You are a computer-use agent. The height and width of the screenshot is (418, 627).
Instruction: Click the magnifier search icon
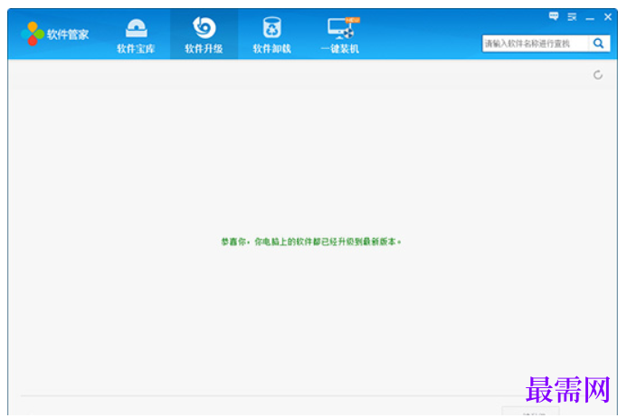point(599,43)
